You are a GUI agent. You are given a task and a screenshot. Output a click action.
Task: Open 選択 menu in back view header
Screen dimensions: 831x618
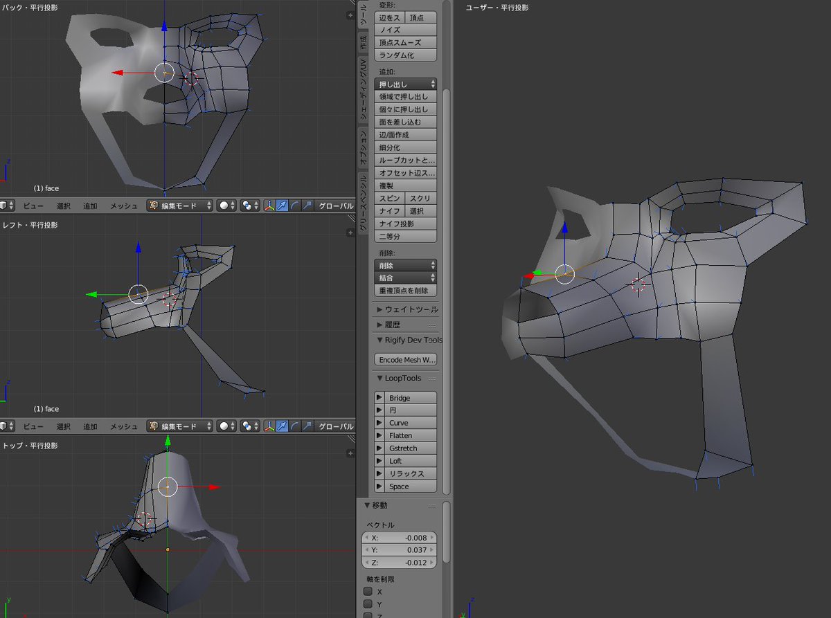click(x=64, y=206)
